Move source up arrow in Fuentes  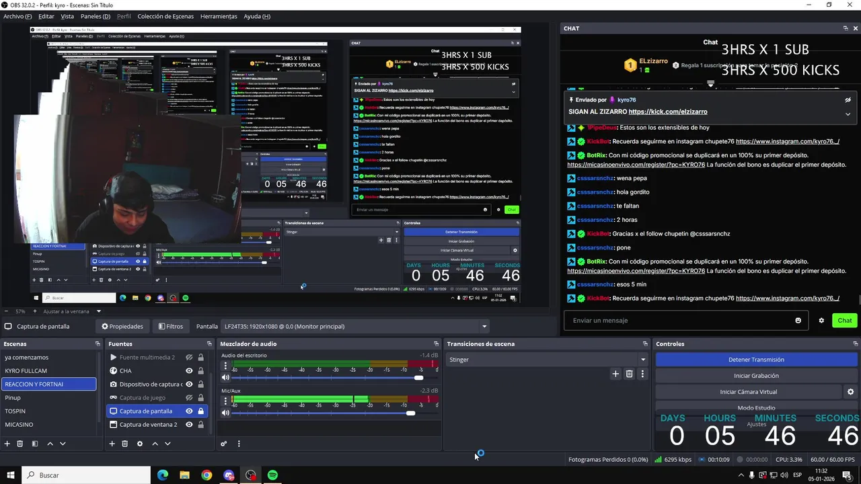[x=155, y=444]
